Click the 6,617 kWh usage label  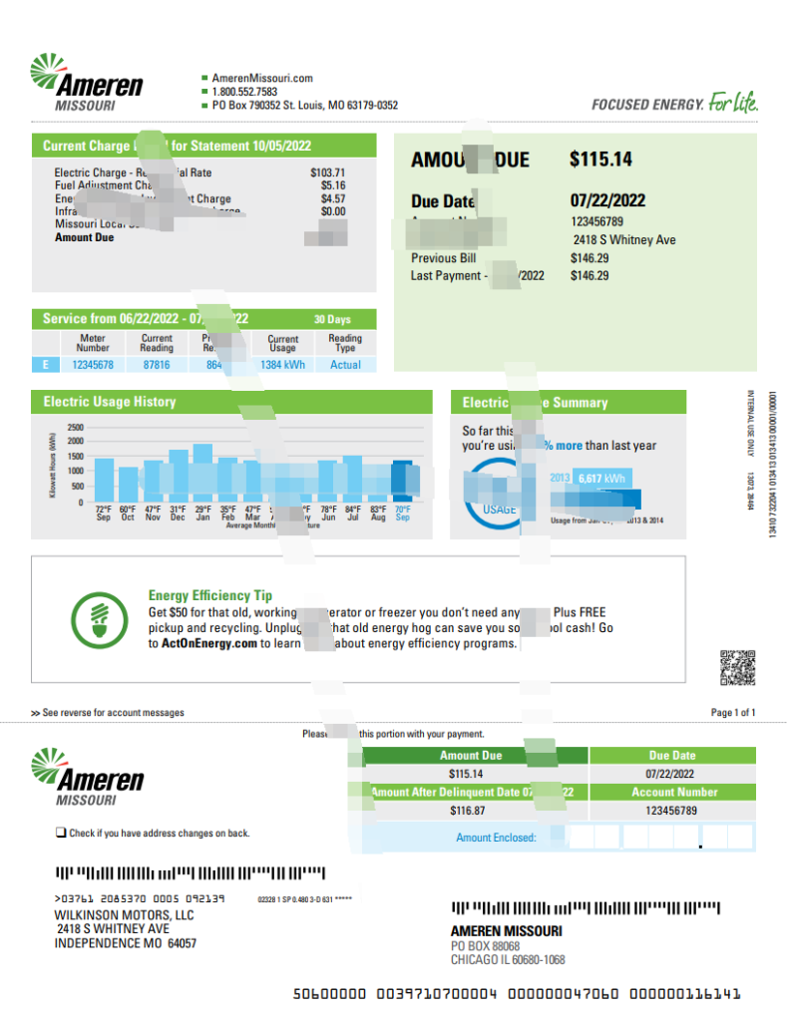[x=602, y=479]
